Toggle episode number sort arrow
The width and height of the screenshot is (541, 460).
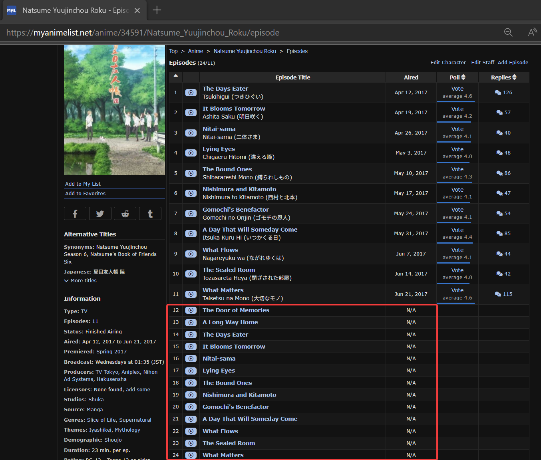point(176,75)
